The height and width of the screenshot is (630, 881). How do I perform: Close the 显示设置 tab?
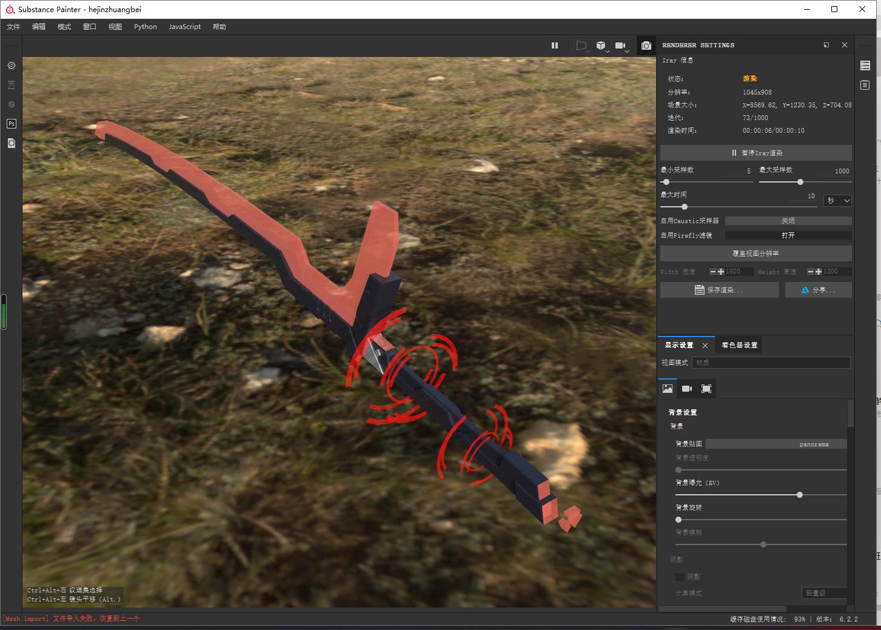click(x=705, y=346)
